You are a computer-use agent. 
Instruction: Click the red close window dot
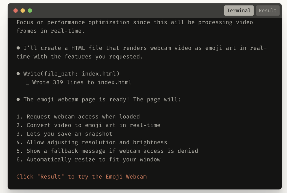click(16, 11)
